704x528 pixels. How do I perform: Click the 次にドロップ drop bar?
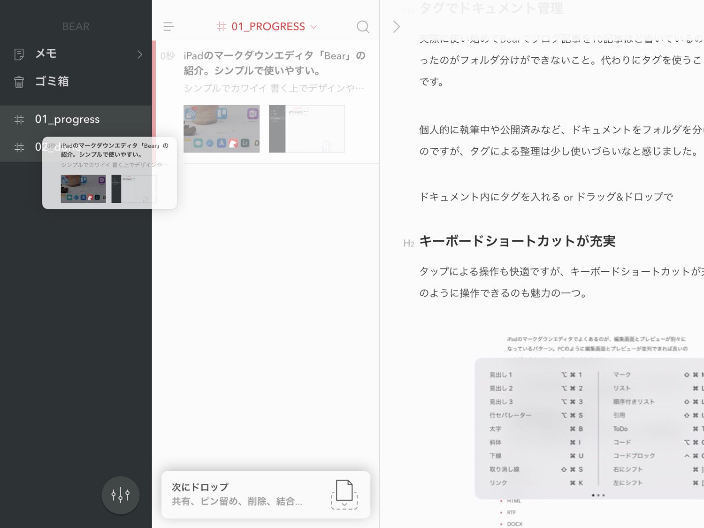tap(266, 495)
